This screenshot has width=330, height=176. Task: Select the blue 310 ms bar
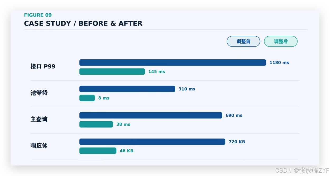(x=127, y=89)
